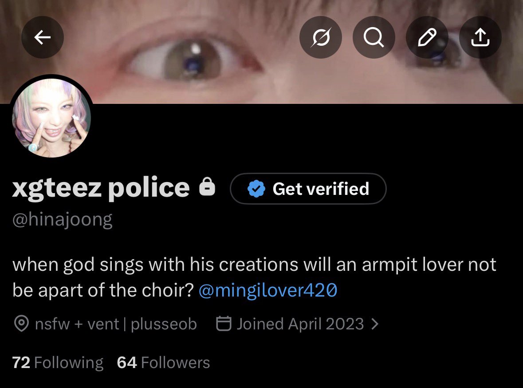Tap the blue verified badge icon
This screenshot has height=388, width=523.
tap(256, 189)
